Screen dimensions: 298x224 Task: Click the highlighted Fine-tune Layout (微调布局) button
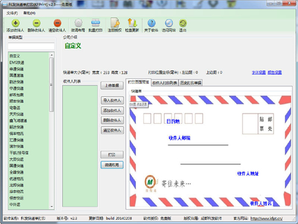[112, 165]
